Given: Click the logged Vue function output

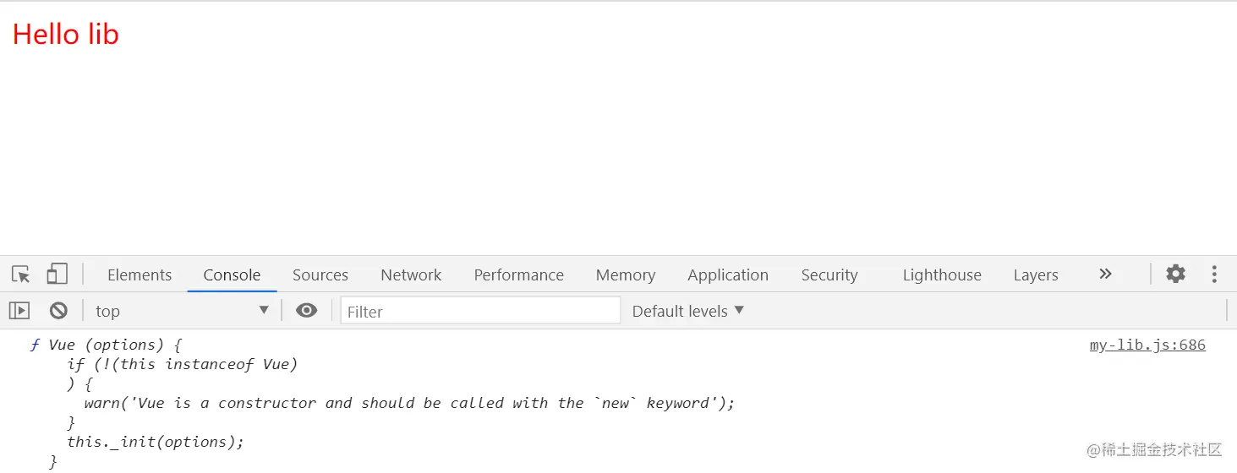Looking at the screenshot, I should (x=106, y=345).
